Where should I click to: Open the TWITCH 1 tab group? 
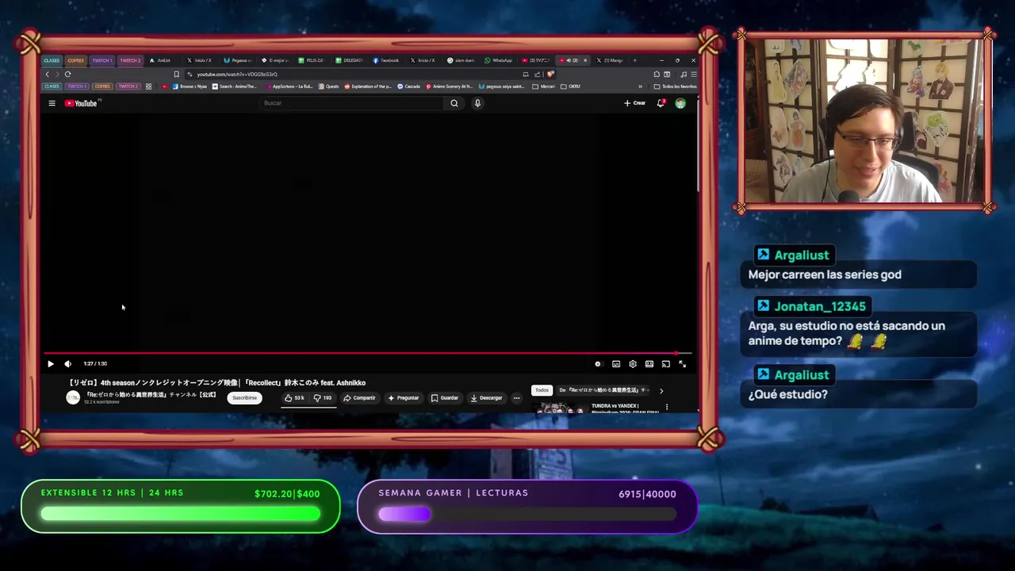point(101,60)
